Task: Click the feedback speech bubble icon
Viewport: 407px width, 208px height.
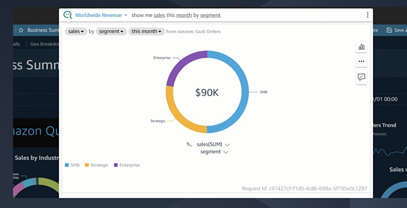Action: point(361,77)
